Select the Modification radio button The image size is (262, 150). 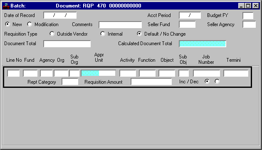[x=30, y=24]
